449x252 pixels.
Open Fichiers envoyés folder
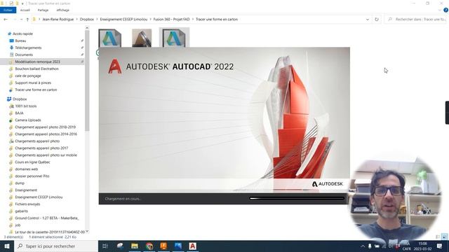(27, 204)
